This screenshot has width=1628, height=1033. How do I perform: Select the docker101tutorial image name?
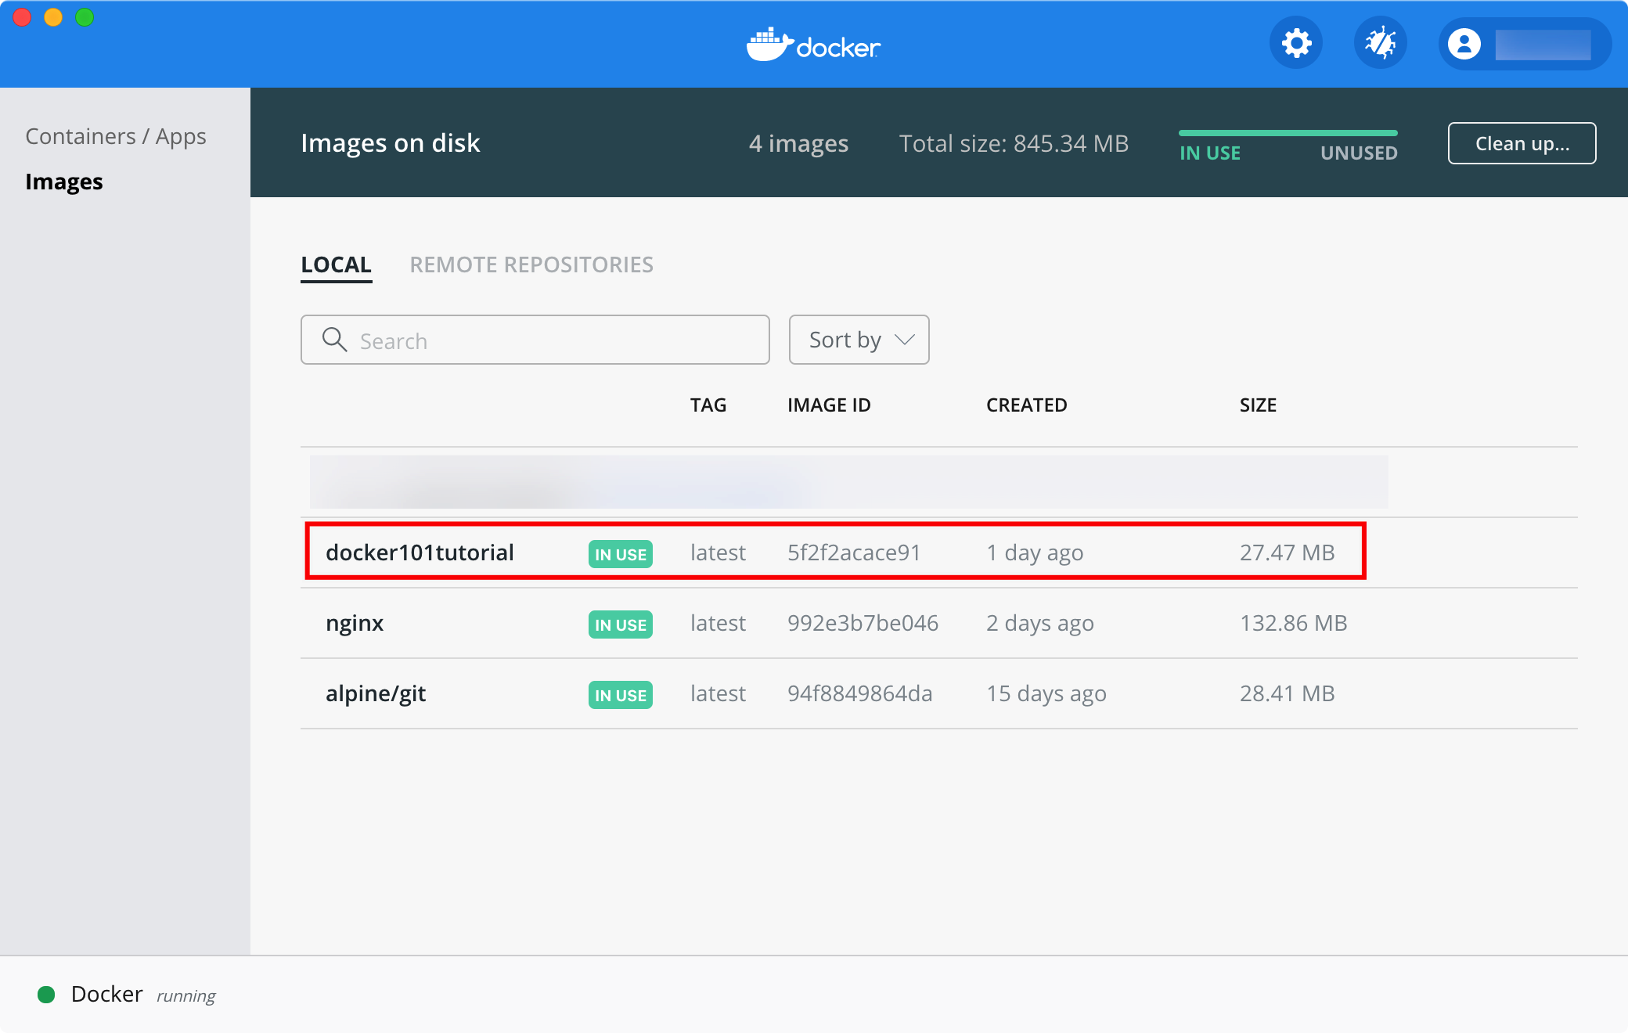point(420,552)
